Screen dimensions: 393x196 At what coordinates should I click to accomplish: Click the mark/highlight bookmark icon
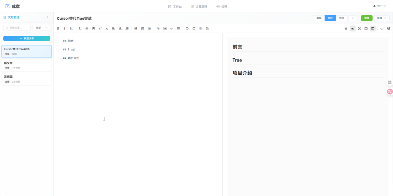coord(94,28)
